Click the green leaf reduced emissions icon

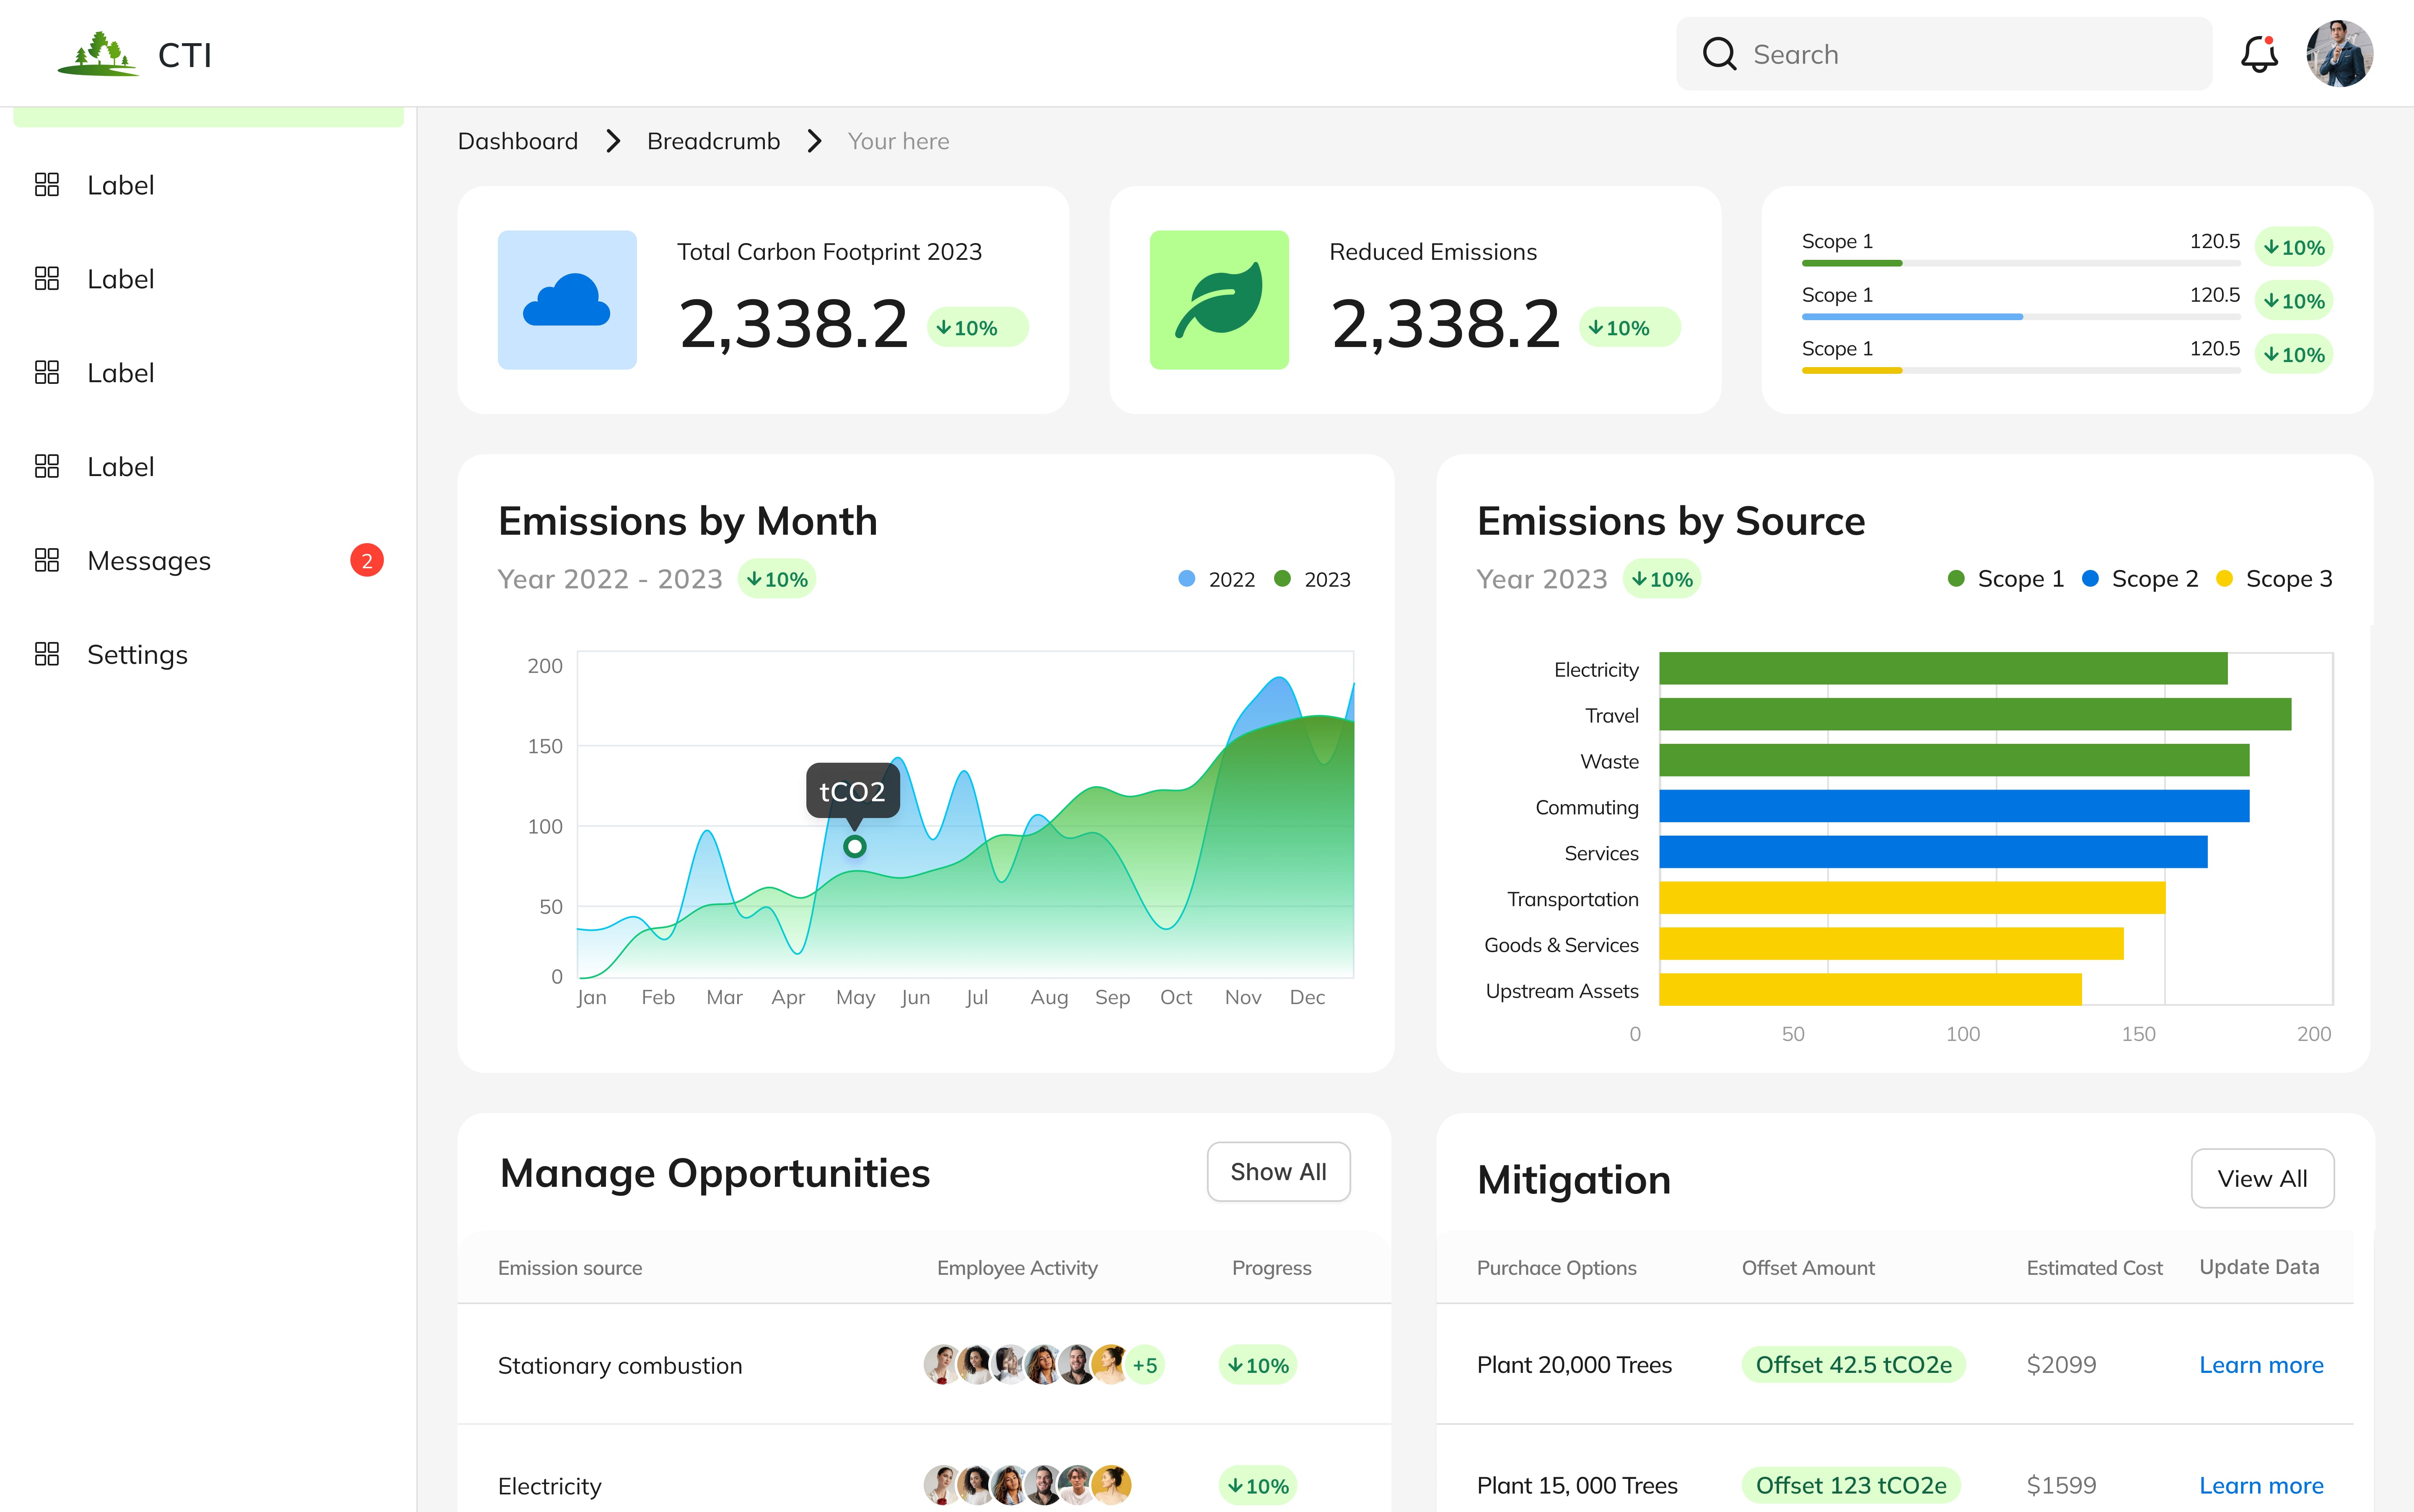click(x=1219, y=300)
